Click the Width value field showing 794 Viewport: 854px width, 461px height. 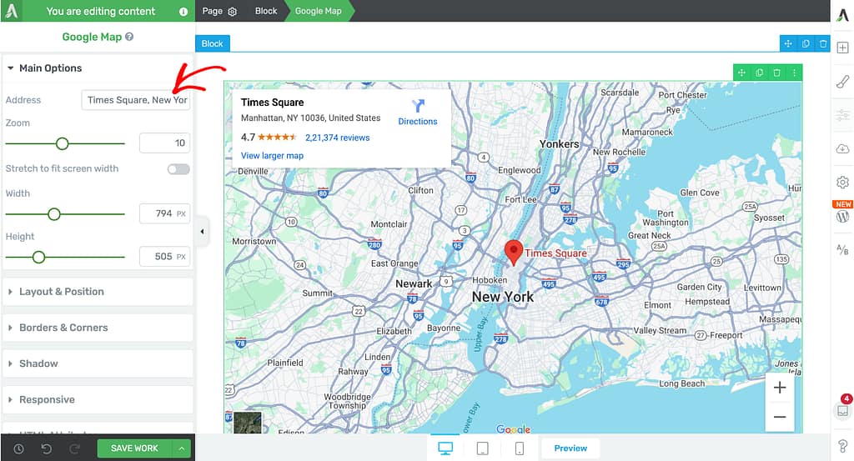pos(165,214)
